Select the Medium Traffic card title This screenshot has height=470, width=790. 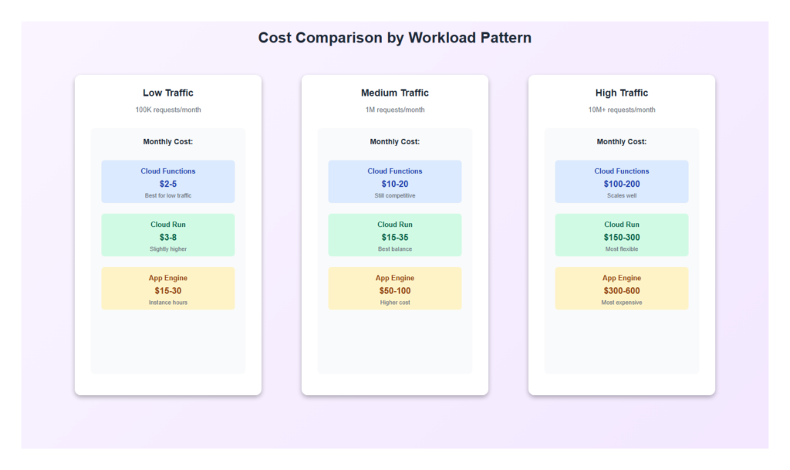click(x=395, y=93)
